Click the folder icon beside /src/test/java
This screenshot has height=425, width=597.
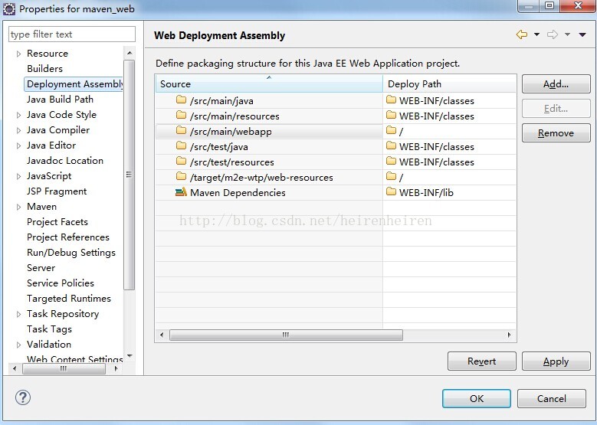pyautogui.click(x=181, y=146)
